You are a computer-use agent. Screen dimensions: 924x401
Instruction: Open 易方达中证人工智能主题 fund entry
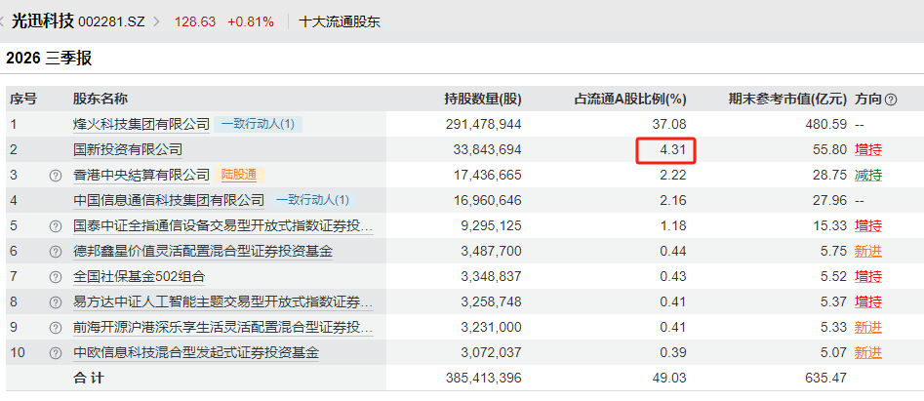[x=222, y=302]
